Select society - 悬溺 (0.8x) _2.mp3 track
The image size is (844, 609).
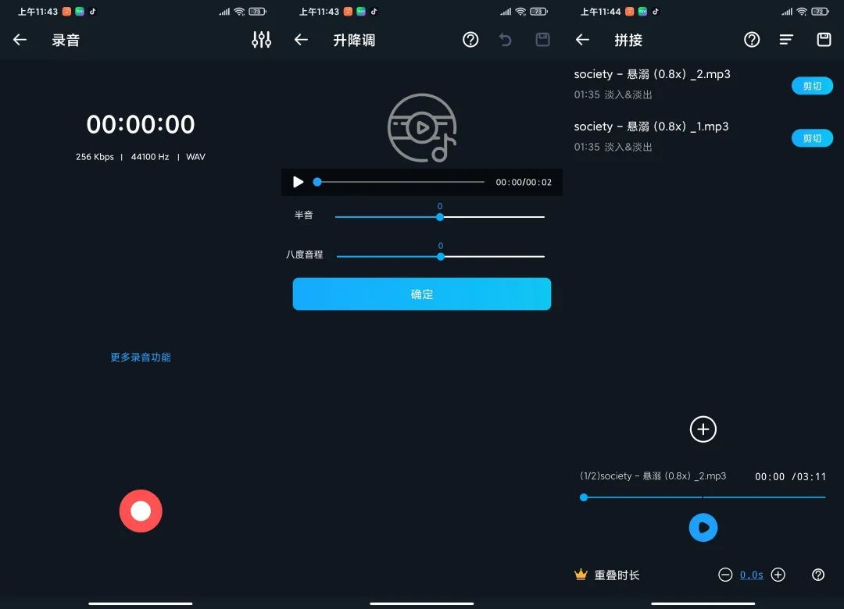point(652,74)
